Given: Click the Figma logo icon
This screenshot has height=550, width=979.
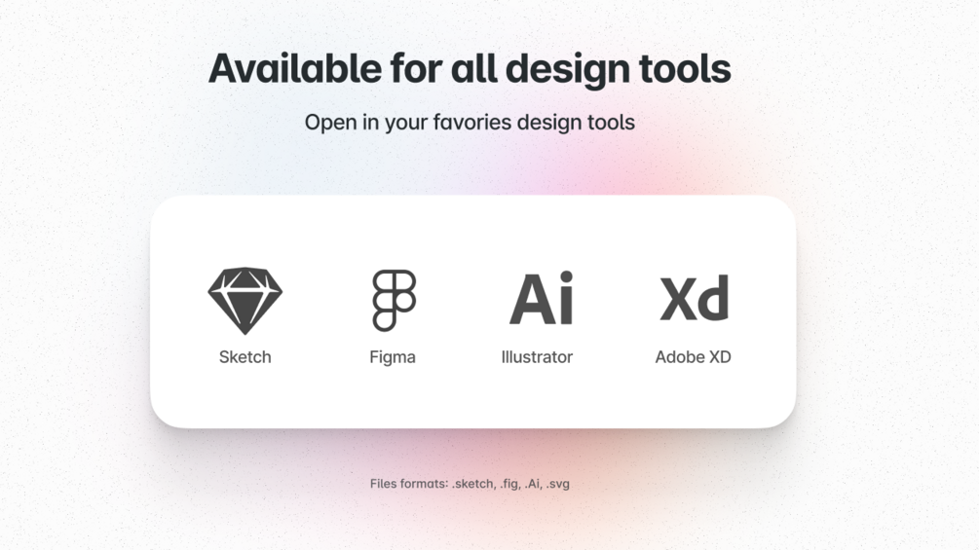Looking at the screenshot, I should point(394,300).
